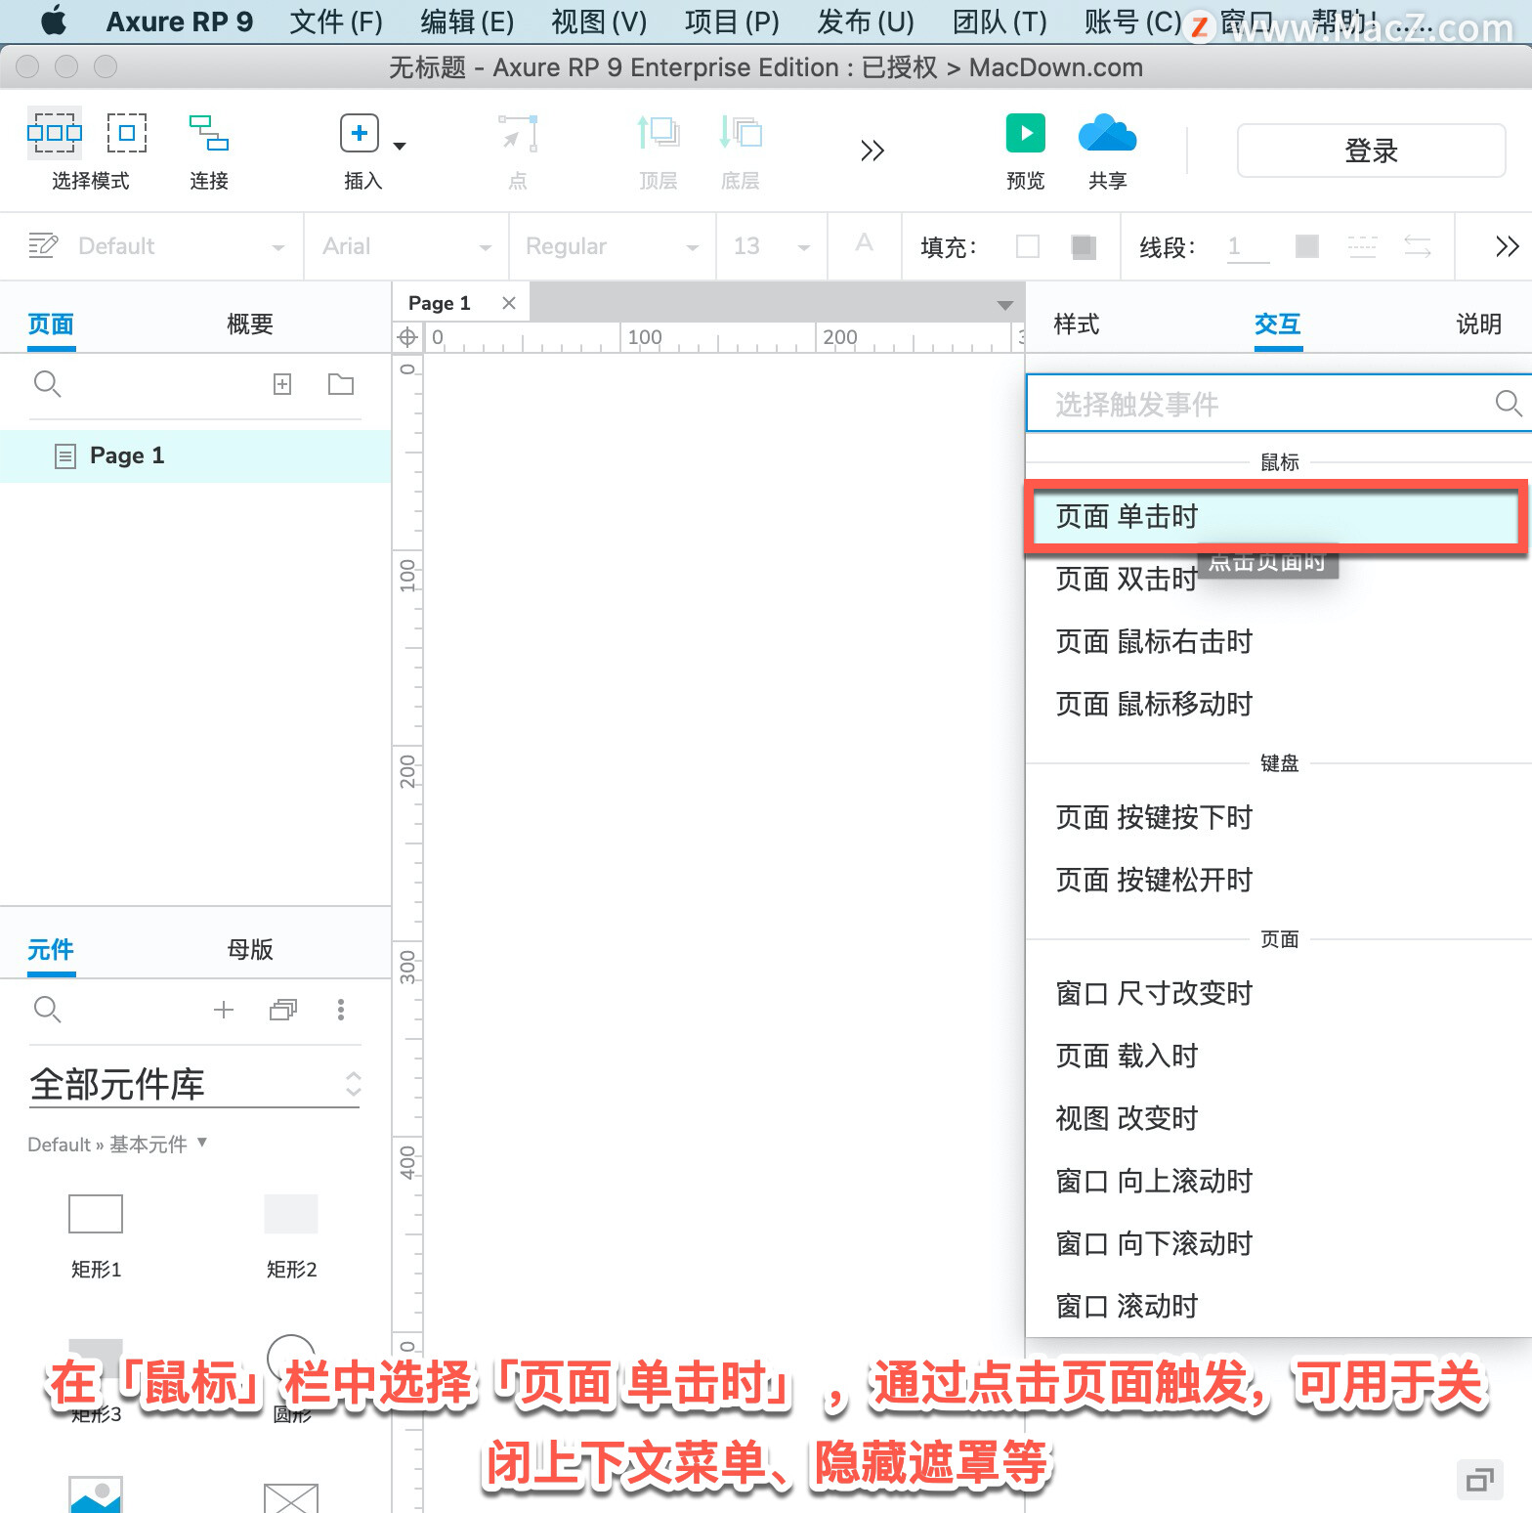Click the add library plus icon
The width and height of the screenshot is (1532, 1513).
pos(224,1010)
